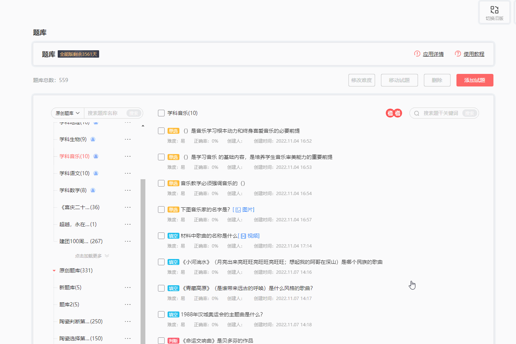Open more options dots for 陶瓷判断第...(250)
The width and height of the screenshot is (516, 344).
128,321
